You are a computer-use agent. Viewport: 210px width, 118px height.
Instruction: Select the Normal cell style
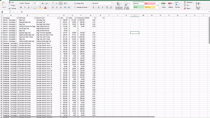[x=139, y=3]
